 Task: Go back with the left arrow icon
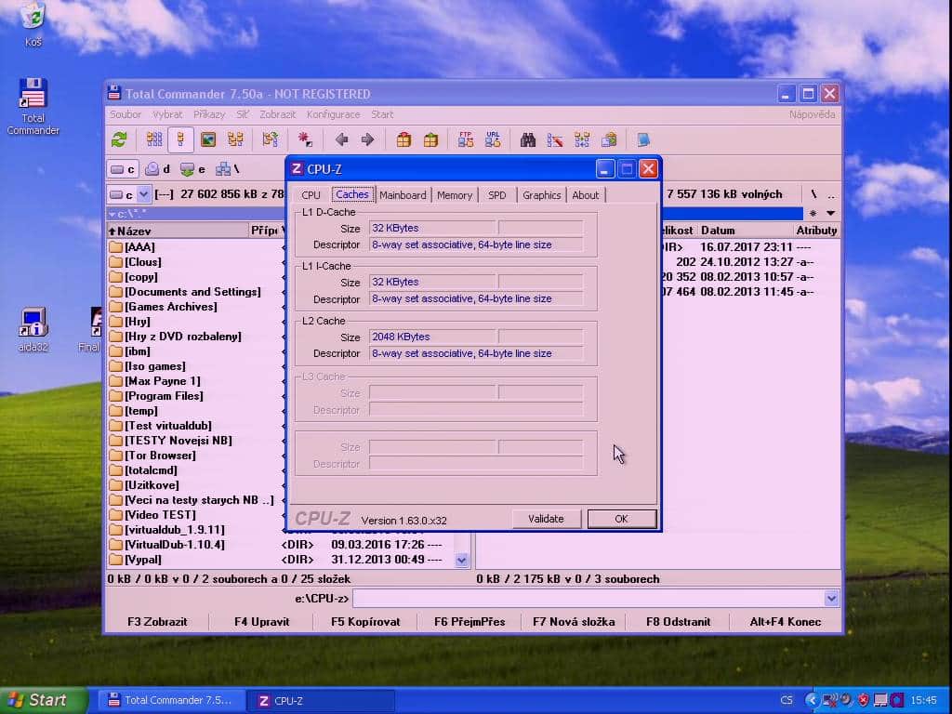pyautogui.click(x=342, y=140)
